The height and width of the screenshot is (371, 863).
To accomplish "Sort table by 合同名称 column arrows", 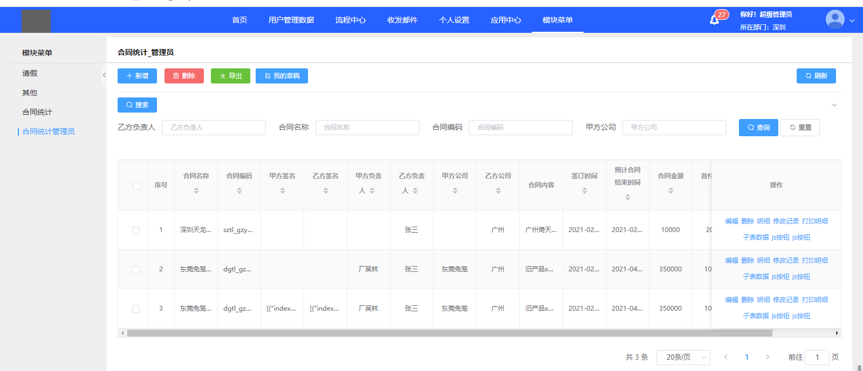I will [196, 191].
